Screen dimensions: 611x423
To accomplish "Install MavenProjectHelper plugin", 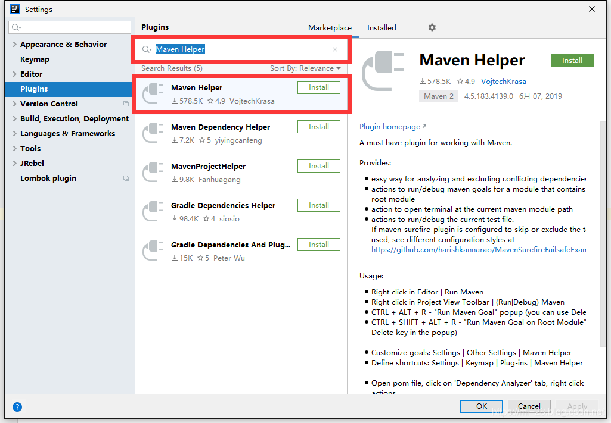I will coord(319,166).
